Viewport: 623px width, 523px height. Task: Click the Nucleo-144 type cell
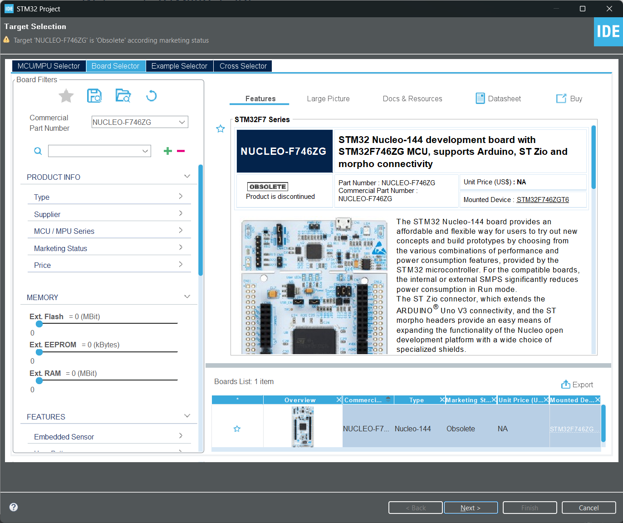coord(413,429)
